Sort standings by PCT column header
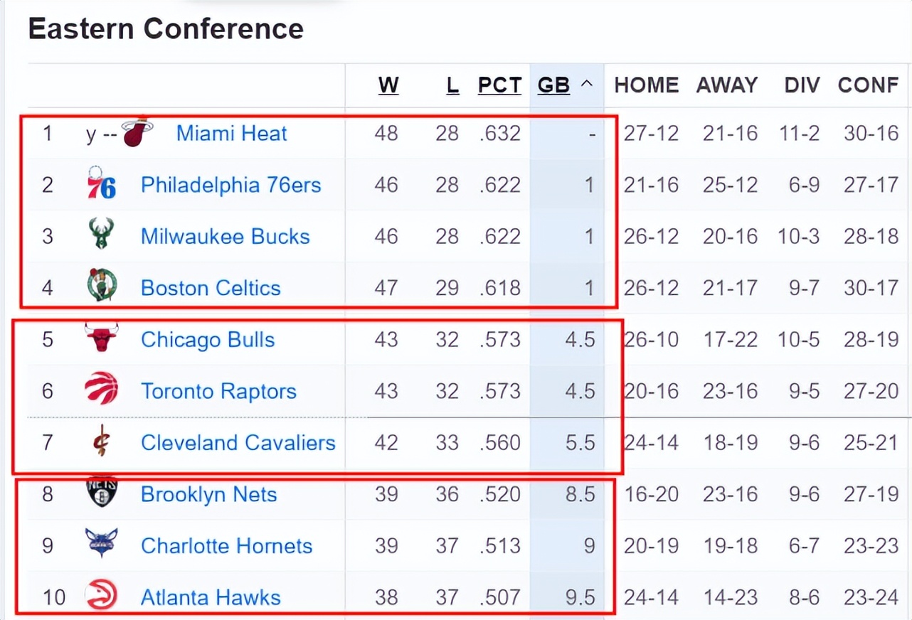The height and width of the screenshot is (620, 912). click(499, 85)
